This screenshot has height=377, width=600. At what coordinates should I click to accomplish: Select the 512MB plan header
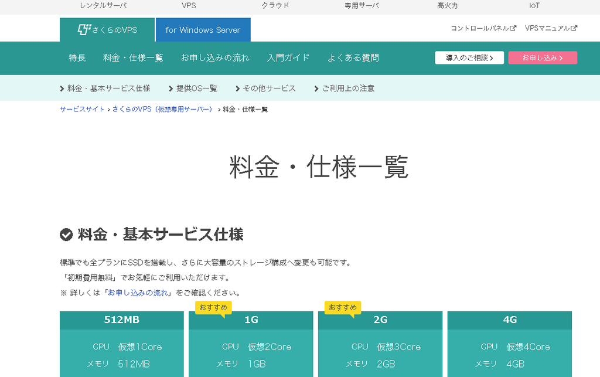(x=122, y=320)
